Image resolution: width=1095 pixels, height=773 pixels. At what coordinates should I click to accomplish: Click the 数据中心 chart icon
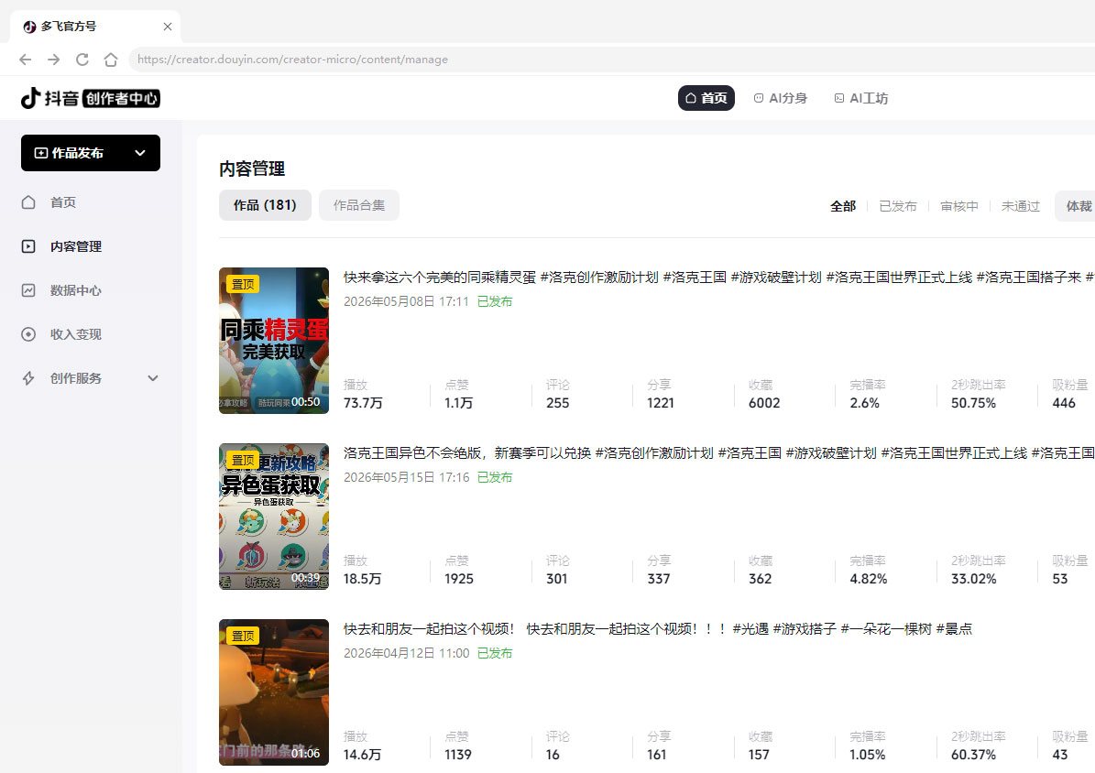(x=28, y=290)
